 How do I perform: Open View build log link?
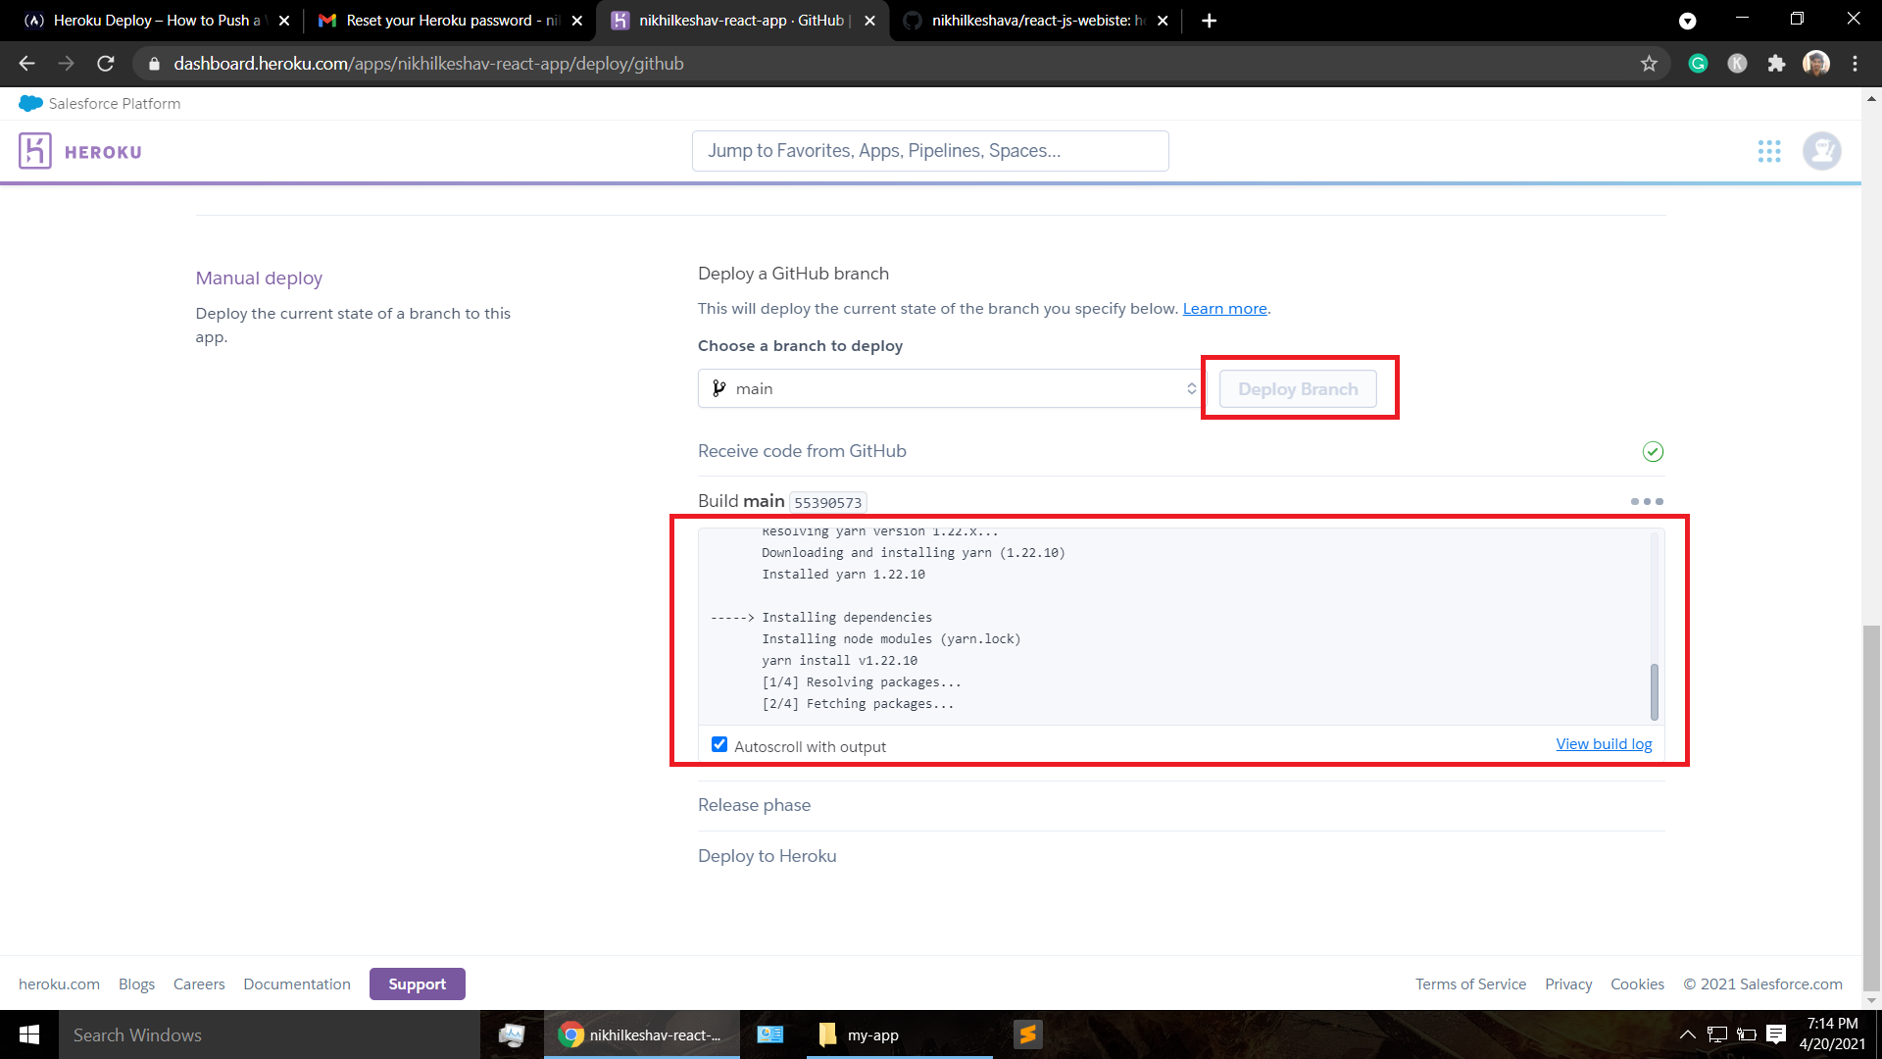[x=1604, y=744]
